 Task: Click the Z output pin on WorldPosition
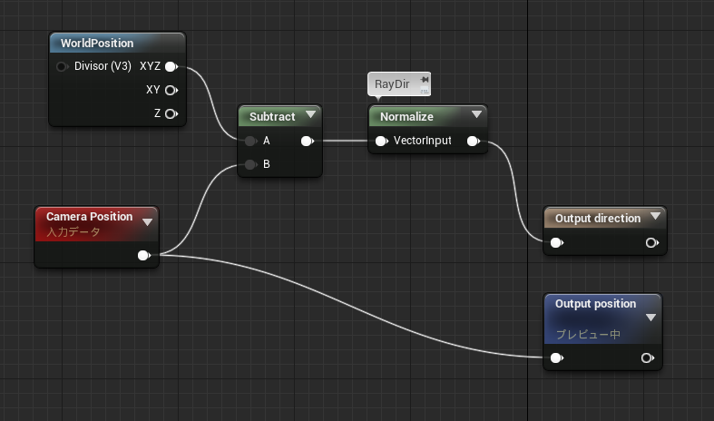pos(171,114)
